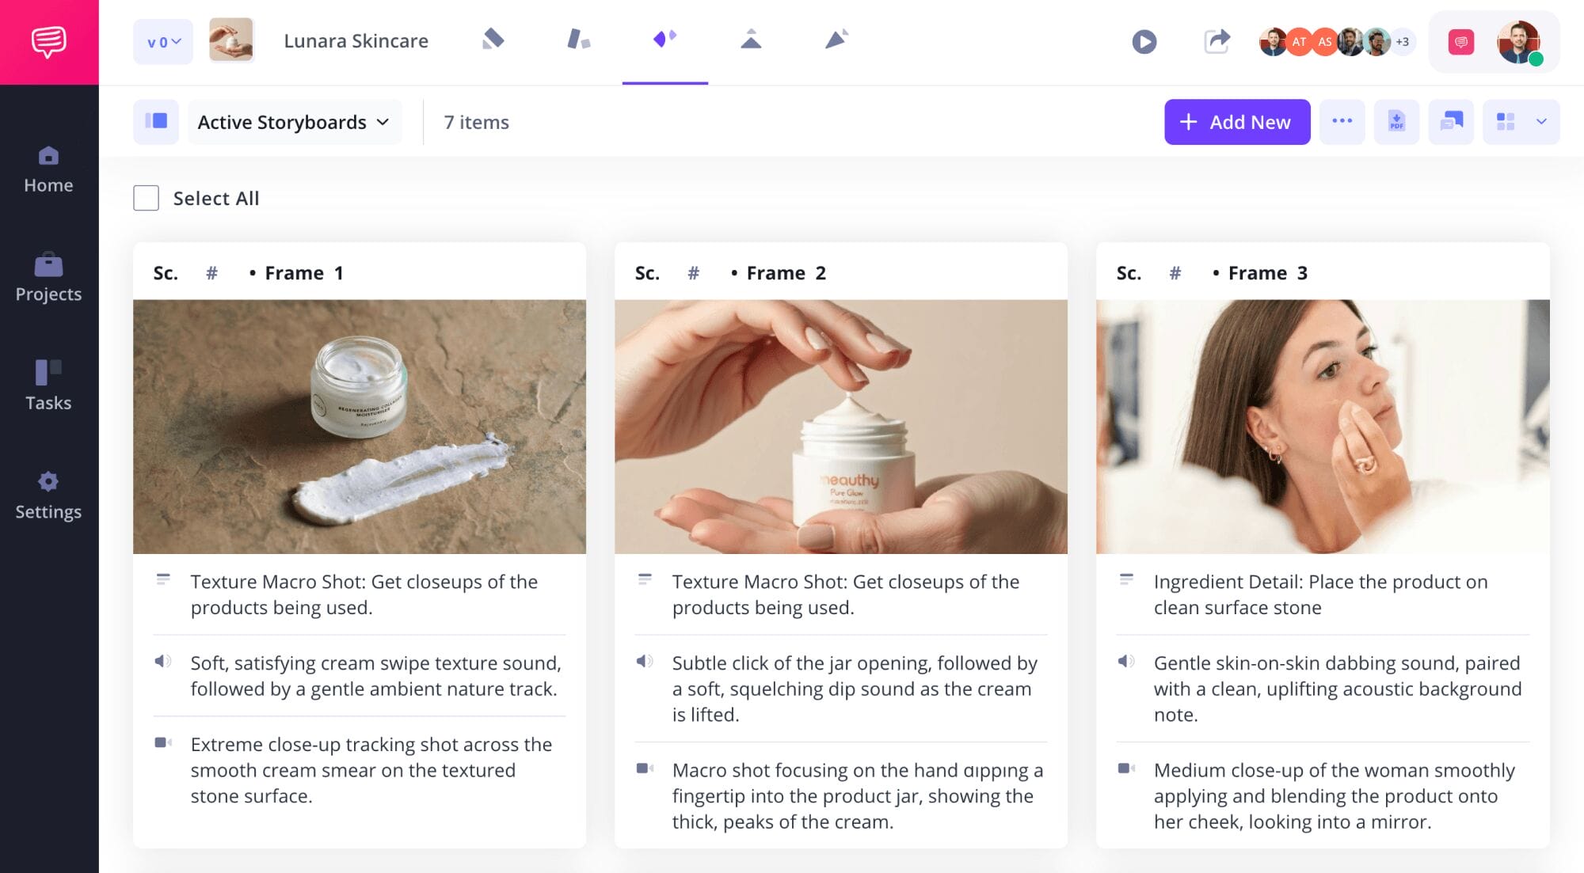
Task: Edit Frame 1 extreme close-up tracking shot note
Action: [371, 770]
